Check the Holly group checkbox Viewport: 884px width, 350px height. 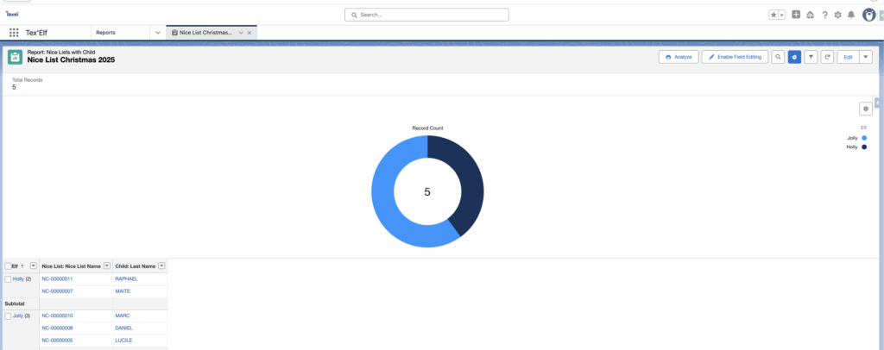[x=9, y=279]
